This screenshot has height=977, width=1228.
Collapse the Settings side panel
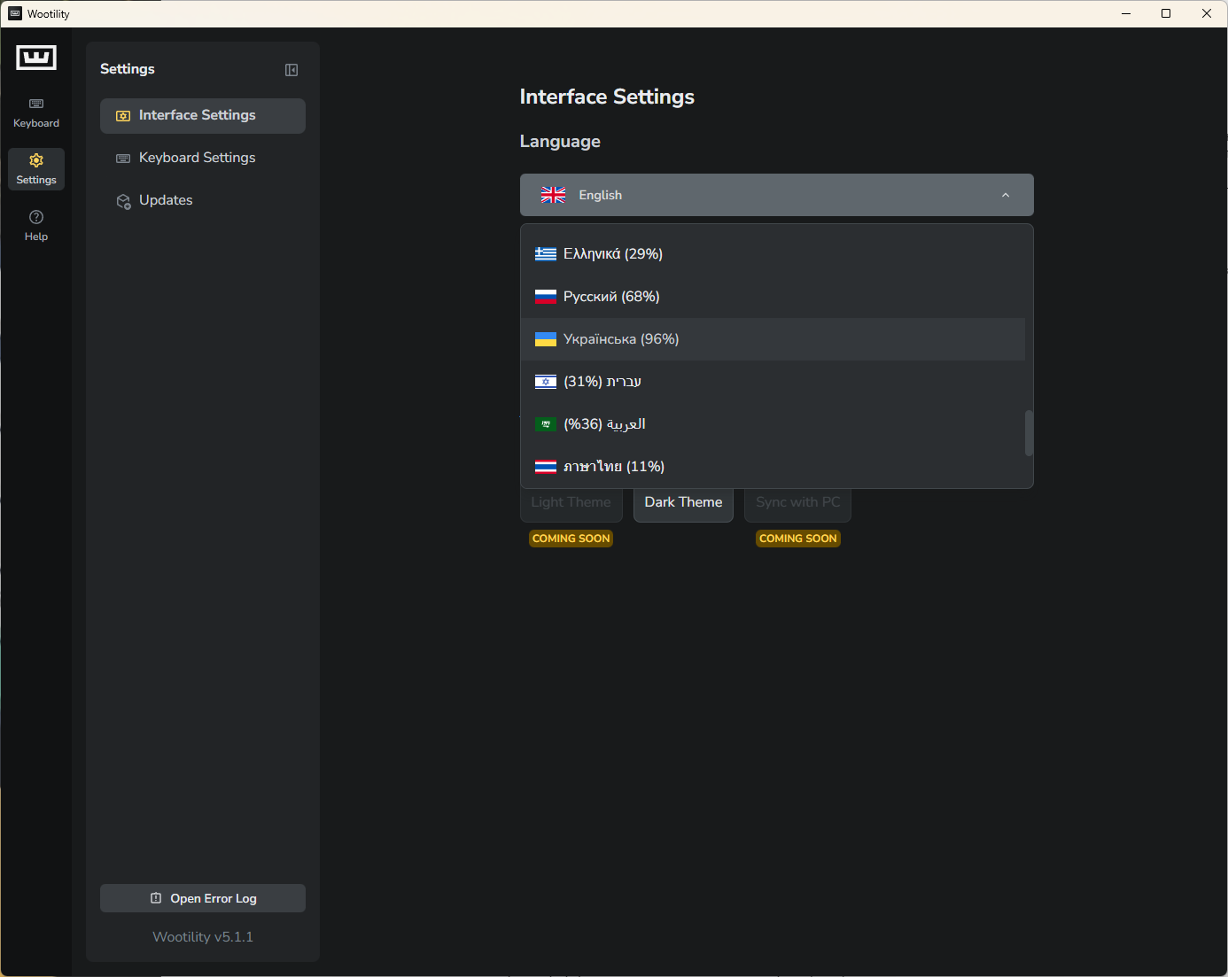click(291, 70)
